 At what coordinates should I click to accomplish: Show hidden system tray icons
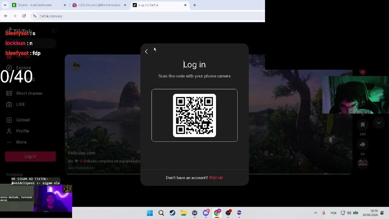coord(315,213)
